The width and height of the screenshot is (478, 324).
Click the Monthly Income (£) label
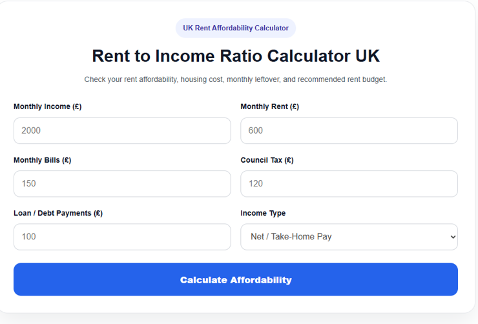pyautogui.click(x=48, y=106)
